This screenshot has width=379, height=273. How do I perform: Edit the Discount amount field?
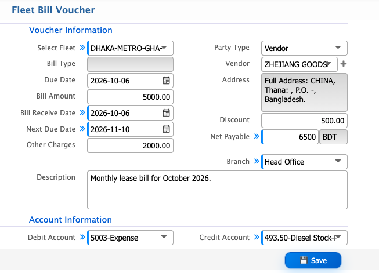click(304, 121)
